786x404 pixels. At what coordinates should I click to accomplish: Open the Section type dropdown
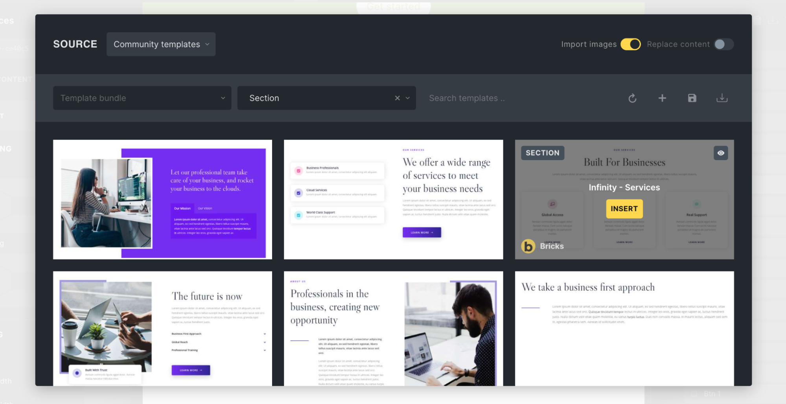[x=326, y=98]
